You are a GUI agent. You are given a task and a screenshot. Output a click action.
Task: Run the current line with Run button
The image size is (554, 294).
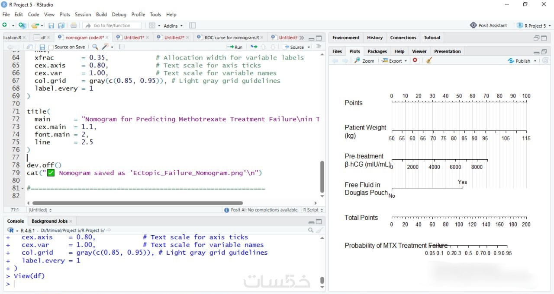[x=235, y=47]
